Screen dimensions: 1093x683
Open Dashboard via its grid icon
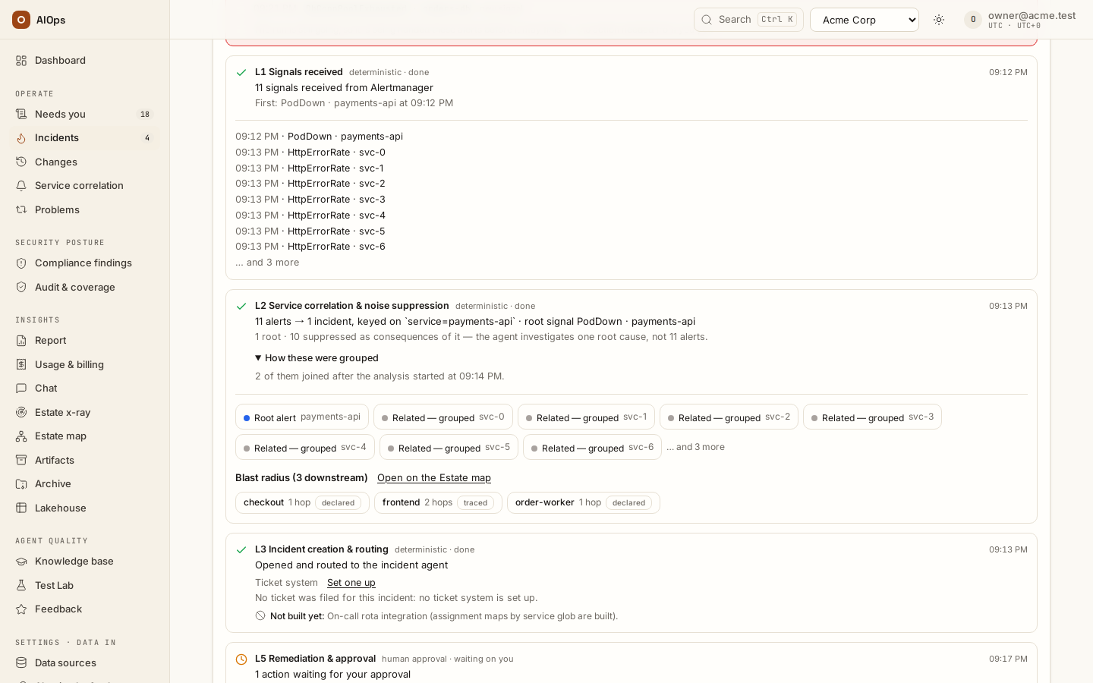point(21,61)
